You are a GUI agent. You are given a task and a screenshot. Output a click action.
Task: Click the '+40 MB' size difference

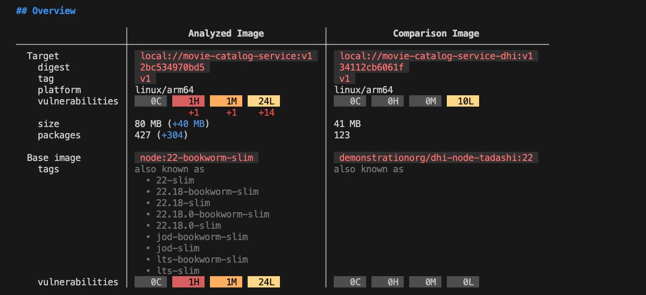(188, 124)
